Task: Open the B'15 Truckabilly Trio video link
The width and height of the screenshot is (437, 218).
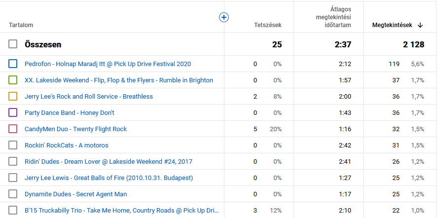Action: point(121,210)
